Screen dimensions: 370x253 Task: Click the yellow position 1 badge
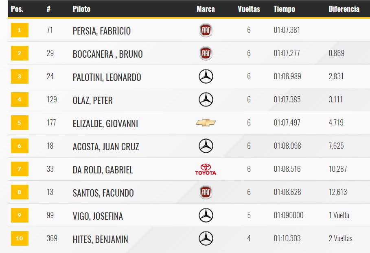coord(20,30)
